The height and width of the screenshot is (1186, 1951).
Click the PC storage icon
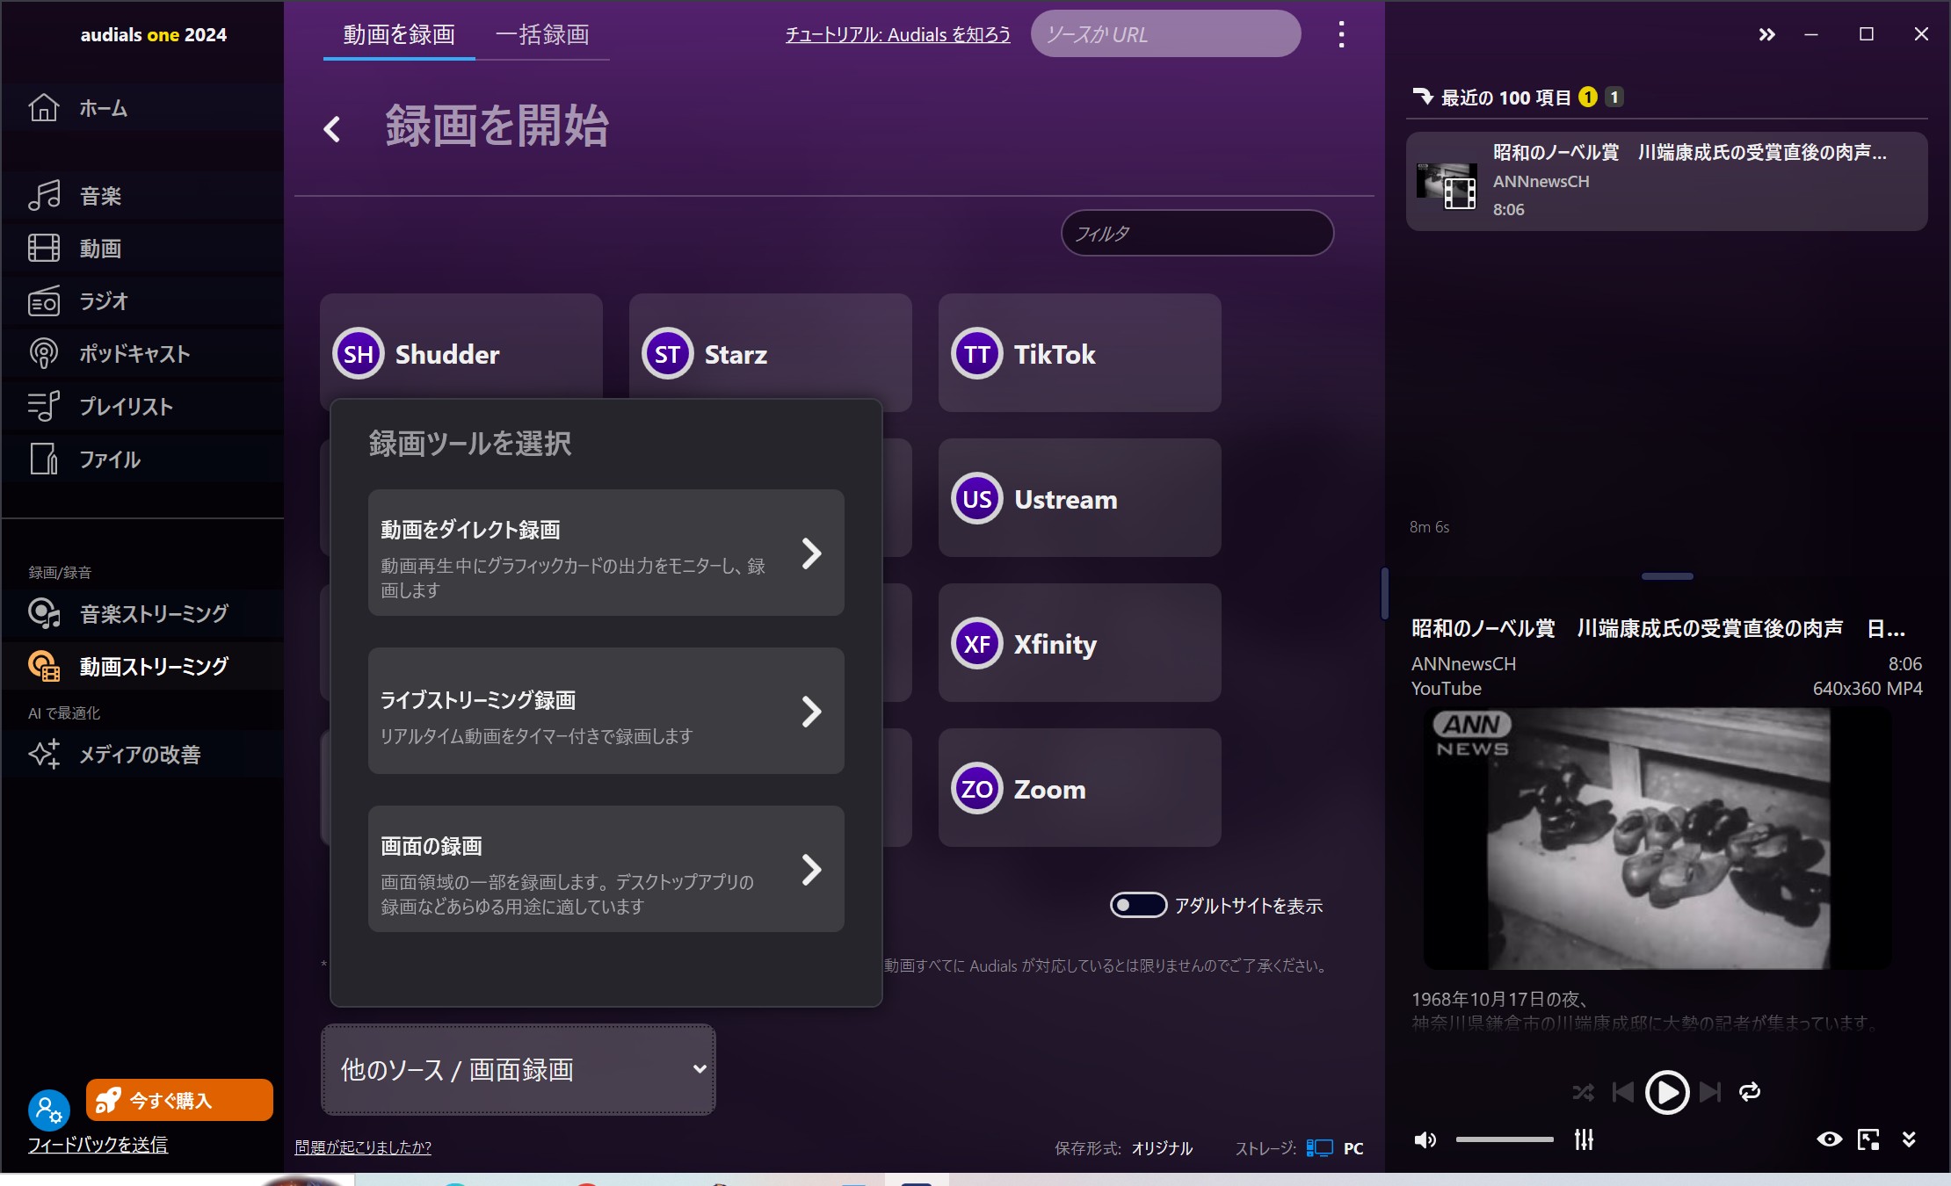click(x=1320, y=1148)
